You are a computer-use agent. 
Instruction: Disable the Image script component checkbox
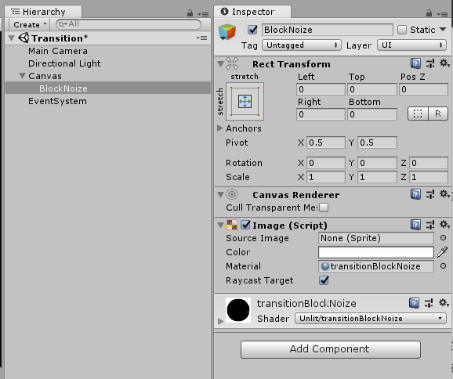[245, 225]
